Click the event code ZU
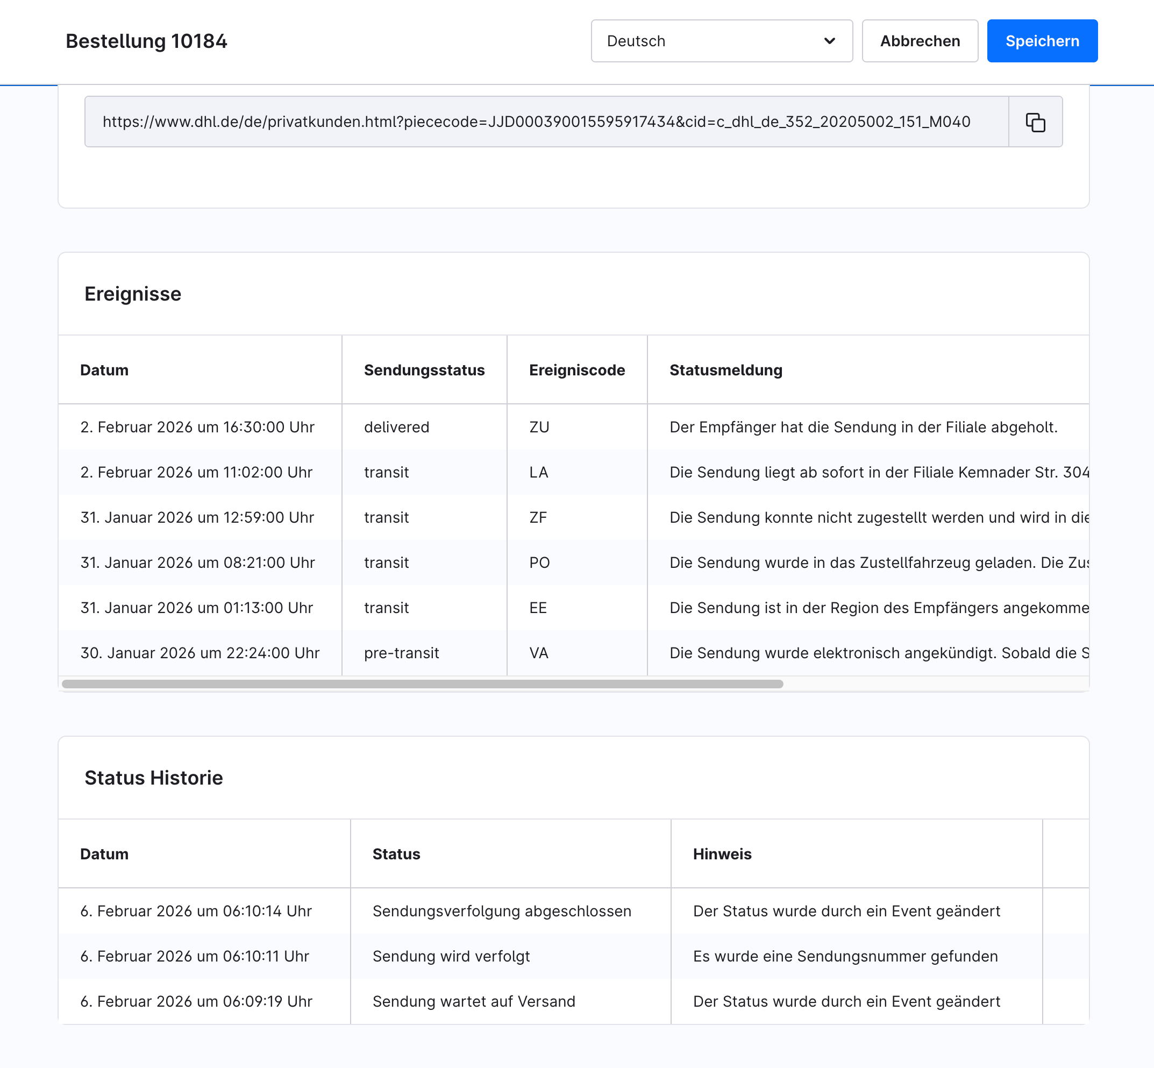Screen dimensions: 1154x1068 (x=539, y=427)
